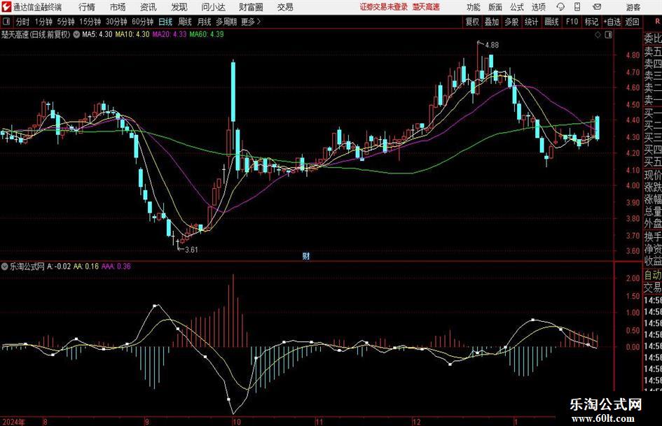Expand 更多 period options
662x426 pixels.
[251, 22]
